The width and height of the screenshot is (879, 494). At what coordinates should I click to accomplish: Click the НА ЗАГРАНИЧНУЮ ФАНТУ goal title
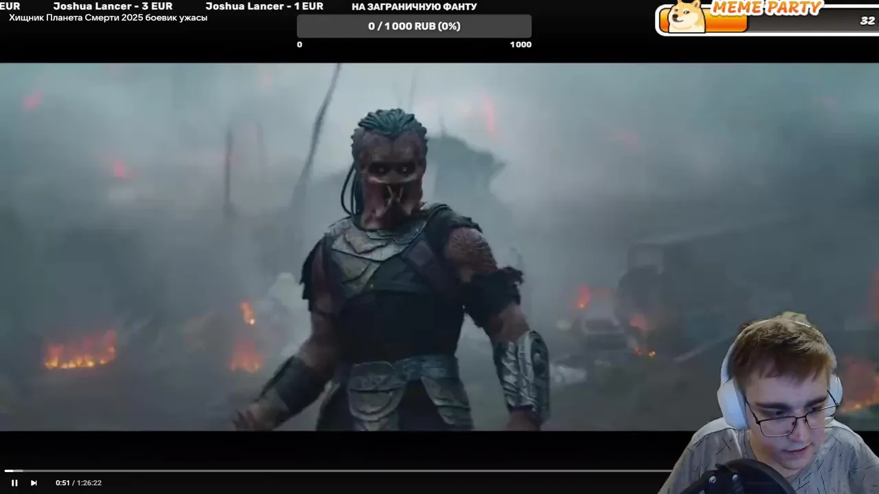[414, 7]
